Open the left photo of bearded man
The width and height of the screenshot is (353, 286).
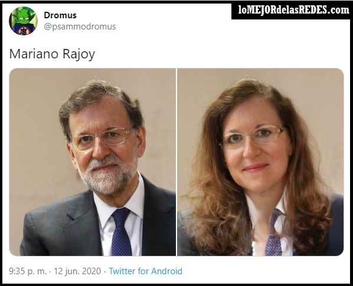pos(93,162)
